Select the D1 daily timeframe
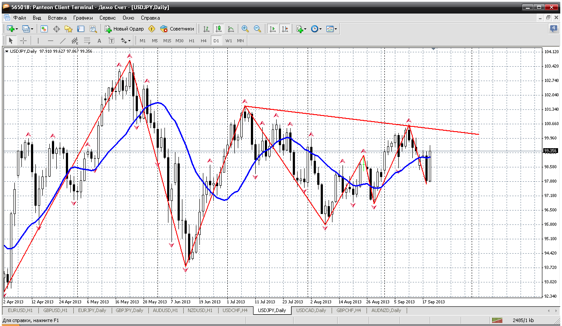Viewport: 562px width, 326px height. [216, 41]
